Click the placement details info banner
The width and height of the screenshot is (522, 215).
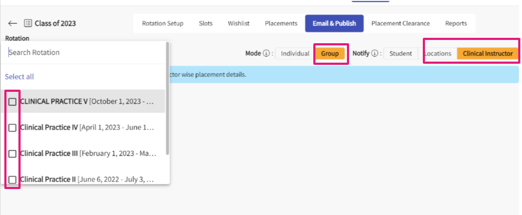pyautogui.click(x=344, y=75)
